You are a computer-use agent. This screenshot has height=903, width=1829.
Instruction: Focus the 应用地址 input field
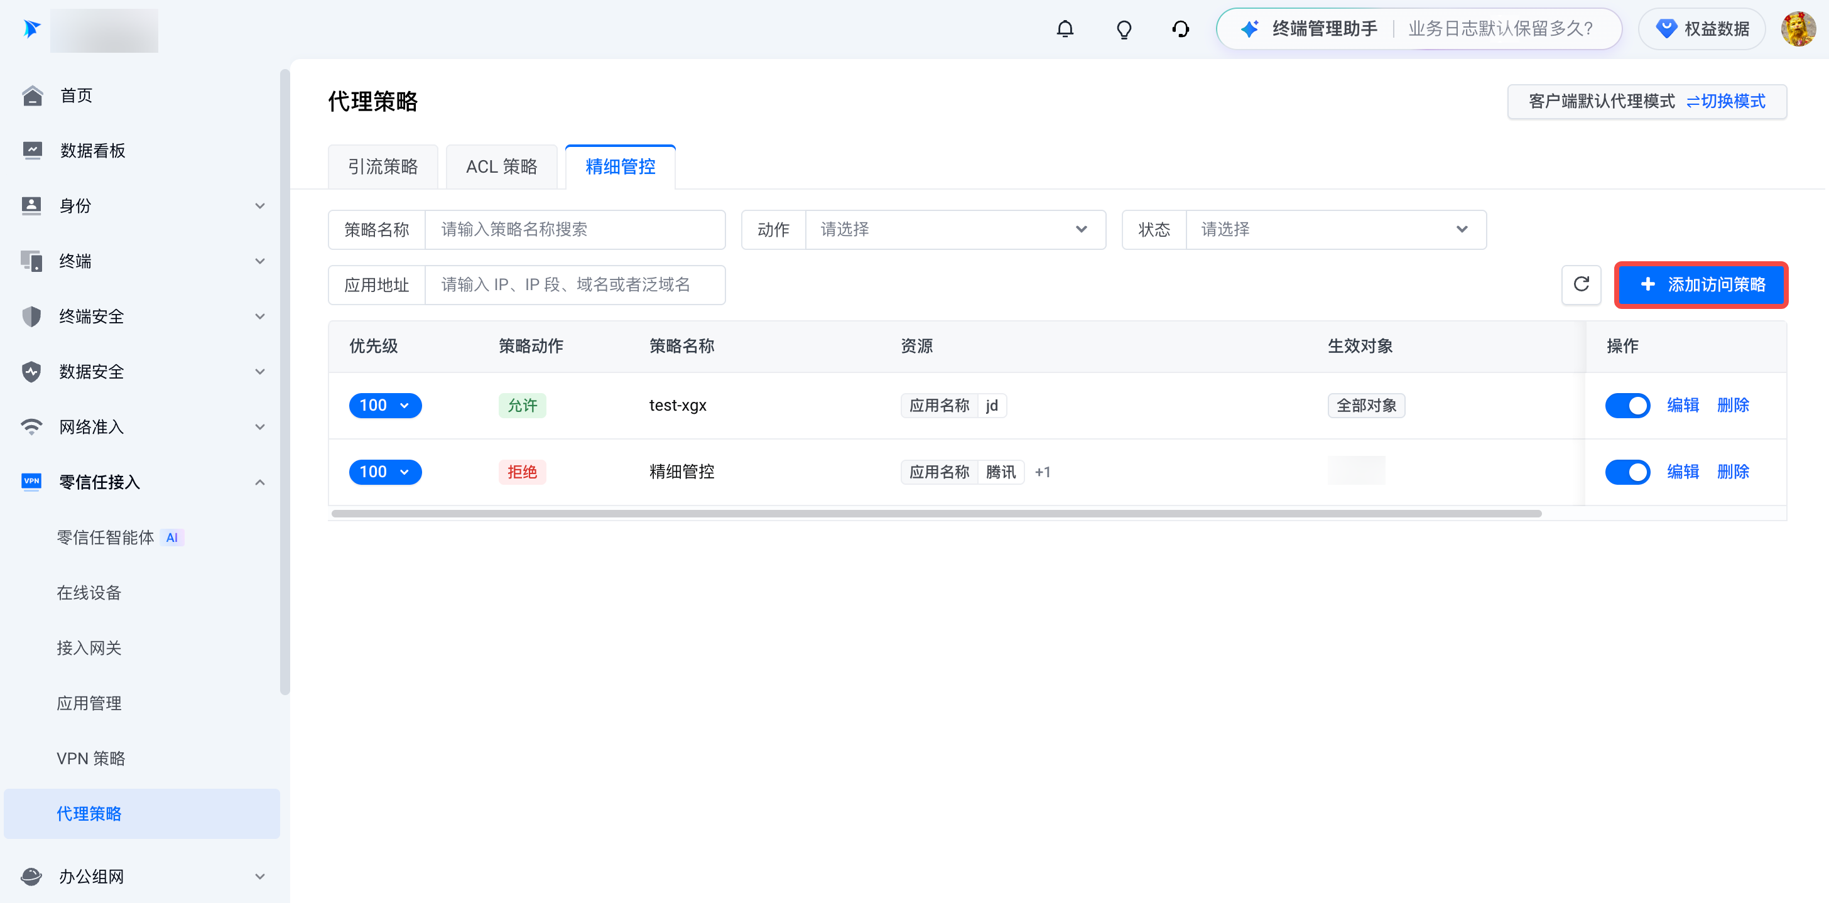point(575,285)
